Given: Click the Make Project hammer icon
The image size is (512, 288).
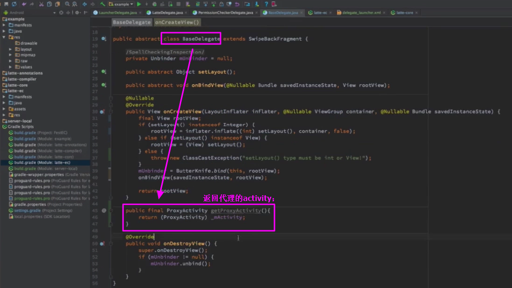Looking at the screenshot, I should click(x=102, y=4).
